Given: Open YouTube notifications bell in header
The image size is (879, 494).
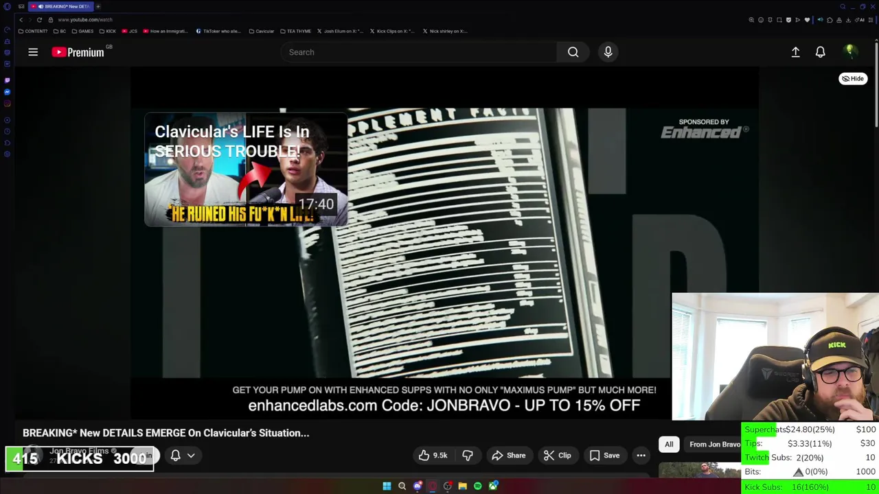Looking at the screenshot, I should 820,52.
